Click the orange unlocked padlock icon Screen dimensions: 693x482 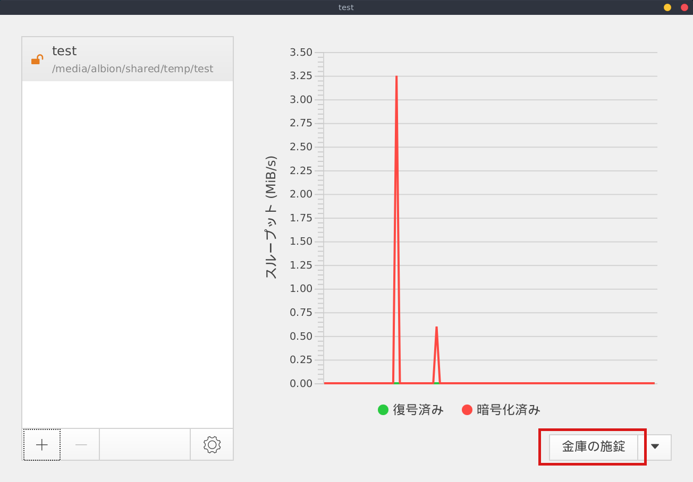[37, 59]
